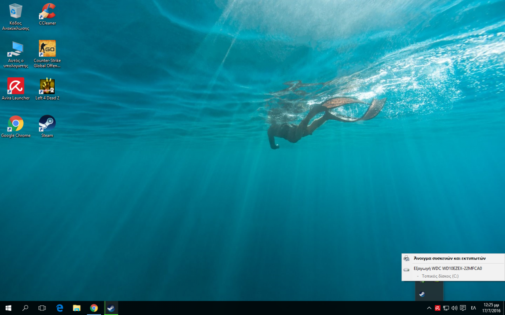
Task: Click the Steam icon in tray overflow
Action: tap(422, 294)
